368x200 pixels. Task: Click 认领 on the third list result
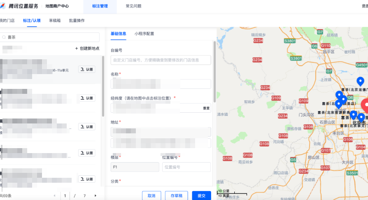[x=87, y=126]
